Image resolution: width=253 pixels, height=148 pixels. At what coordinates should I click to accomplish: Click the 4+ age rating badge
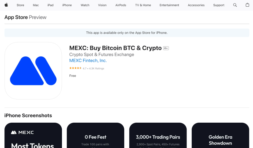pyautogui.click(x=166, y=48)
